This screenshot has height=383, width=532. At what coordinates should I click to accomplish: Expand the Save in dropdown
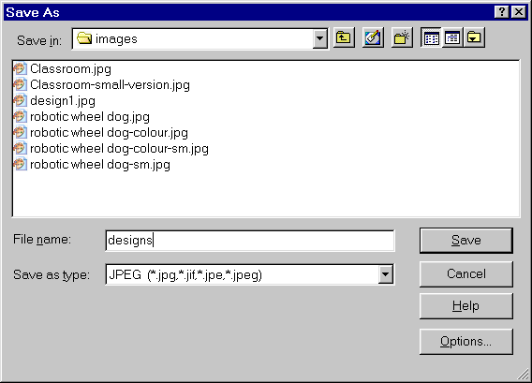point(320,39)
